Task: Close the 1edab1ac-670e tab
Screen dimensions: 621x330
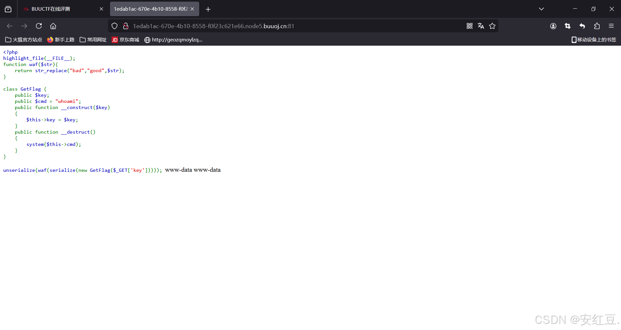Action: click(x=192, y=9)
